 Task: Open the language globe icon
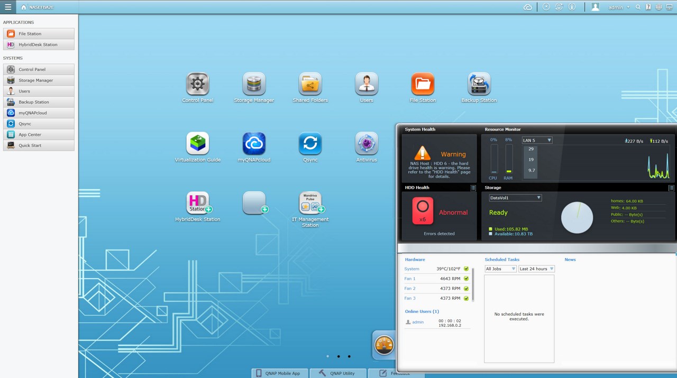click(658, 7)
